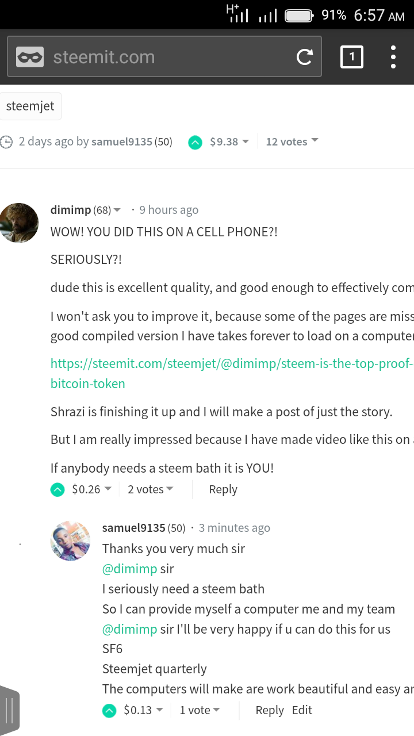Select the steemjet tag
Screen dimensions: 414x736
point(30,106)
